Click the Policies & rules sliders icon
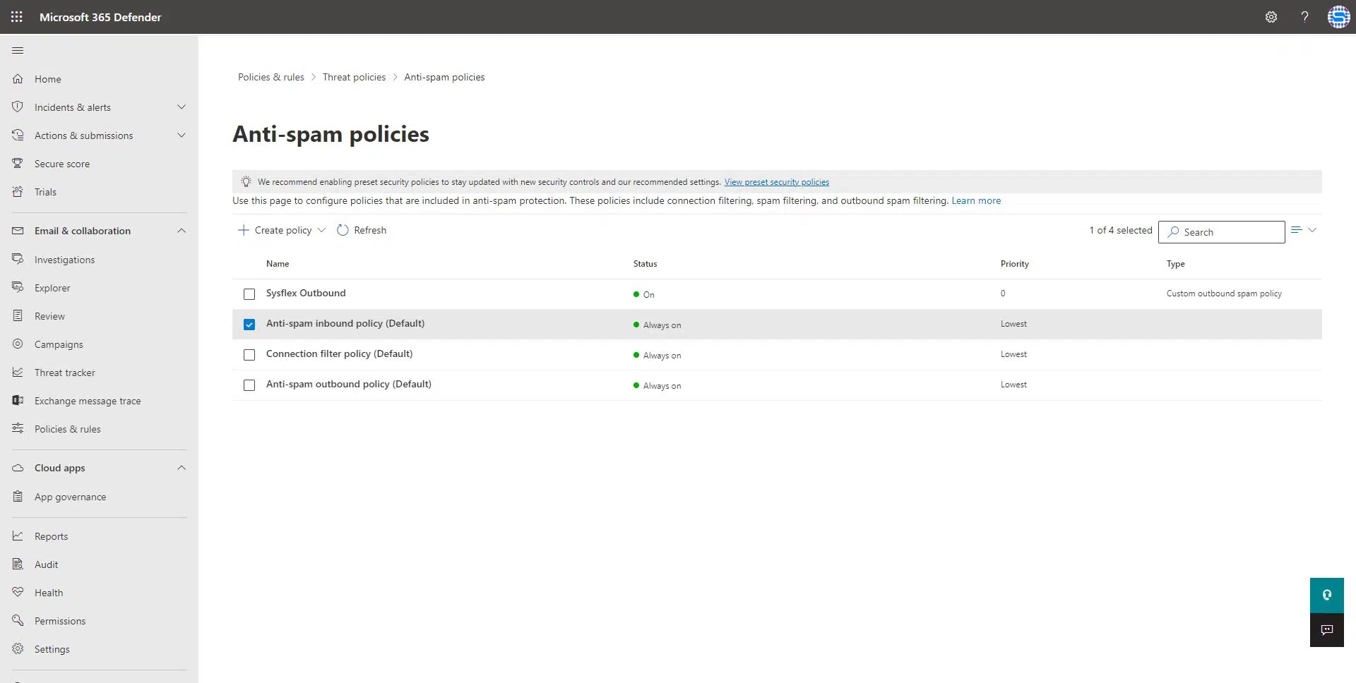 pyautogui.click(x=18, y=428)
